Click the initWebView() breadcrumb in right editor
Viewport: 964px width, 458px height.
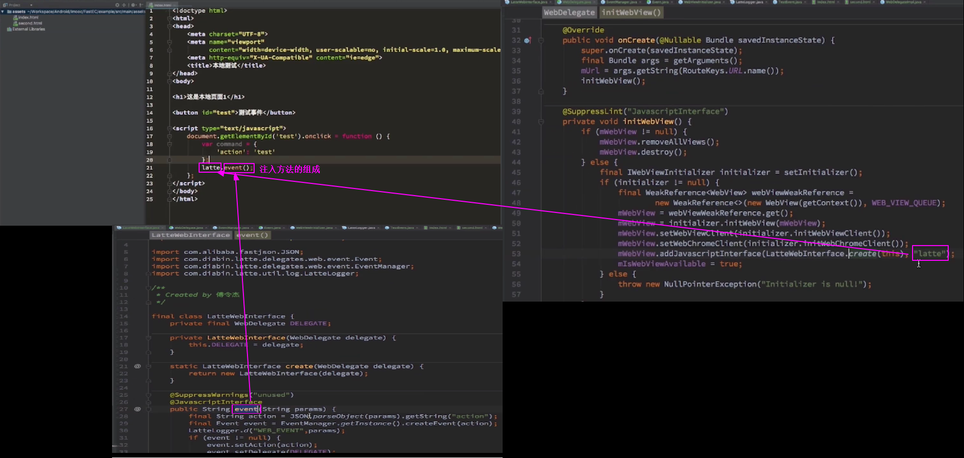click(x=631, y=12)
